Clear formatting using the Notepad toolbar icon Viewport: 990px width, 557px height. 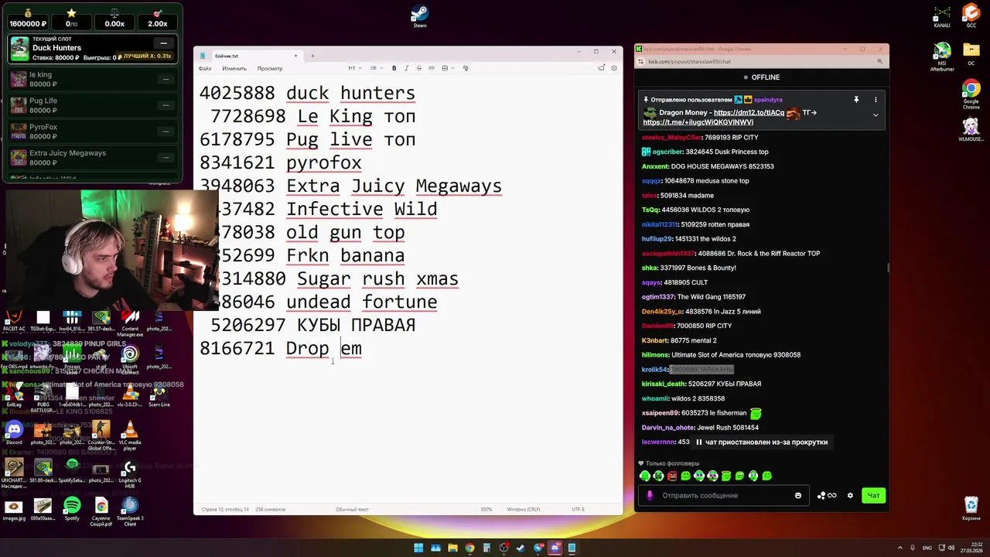[x=466, y=68]
